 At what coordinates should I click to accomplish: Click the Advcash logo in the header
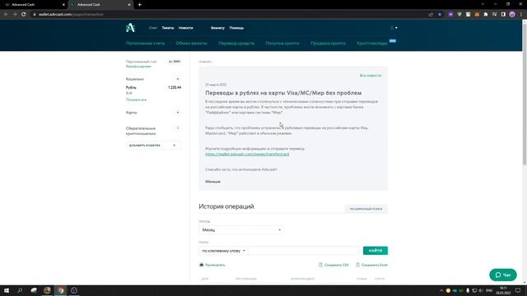click(x=130, y=27)
